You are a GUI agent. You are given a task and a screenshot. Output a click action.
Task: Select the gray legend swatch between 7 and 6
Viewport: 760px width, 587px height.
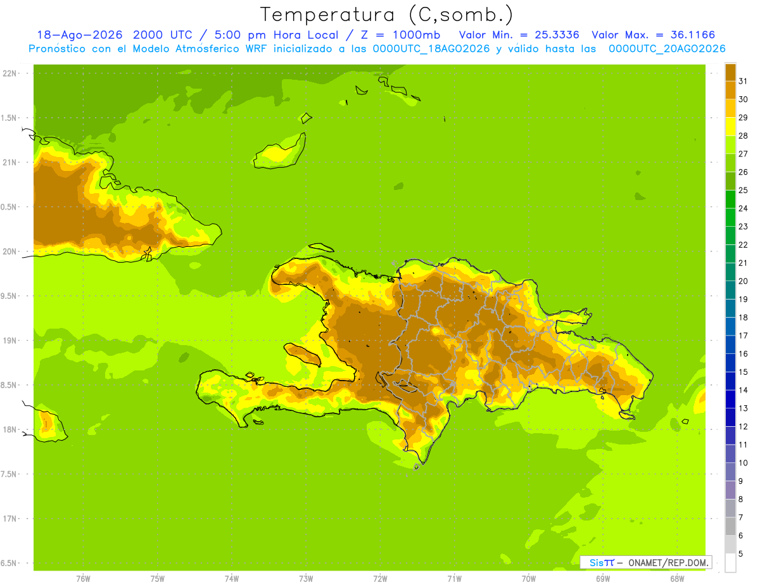(x=730, y=526)
